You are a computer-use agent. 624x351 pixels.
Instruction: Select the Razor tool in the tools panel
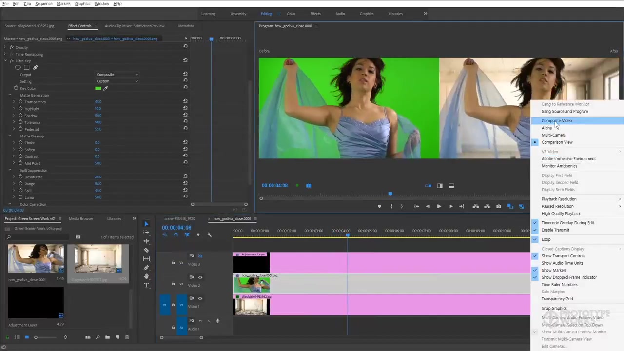coord(146,250)
